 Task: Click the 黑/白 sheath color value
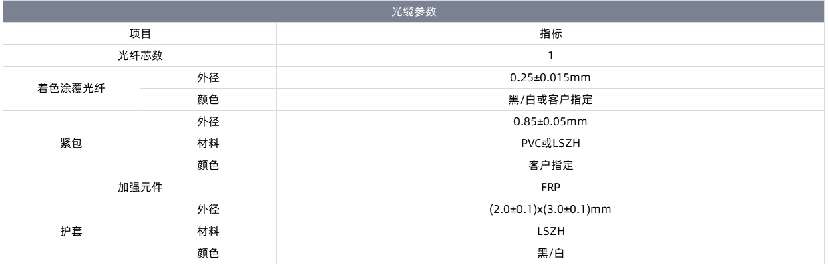click(x=551, y=253)
